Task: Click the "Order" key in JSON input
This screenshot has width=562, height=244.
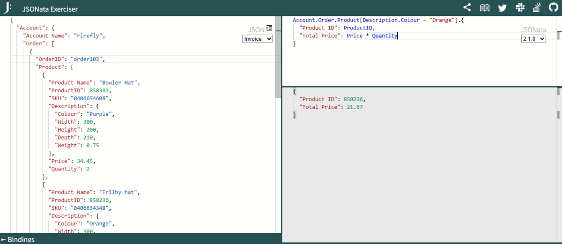Action: (x=34, y=44)
